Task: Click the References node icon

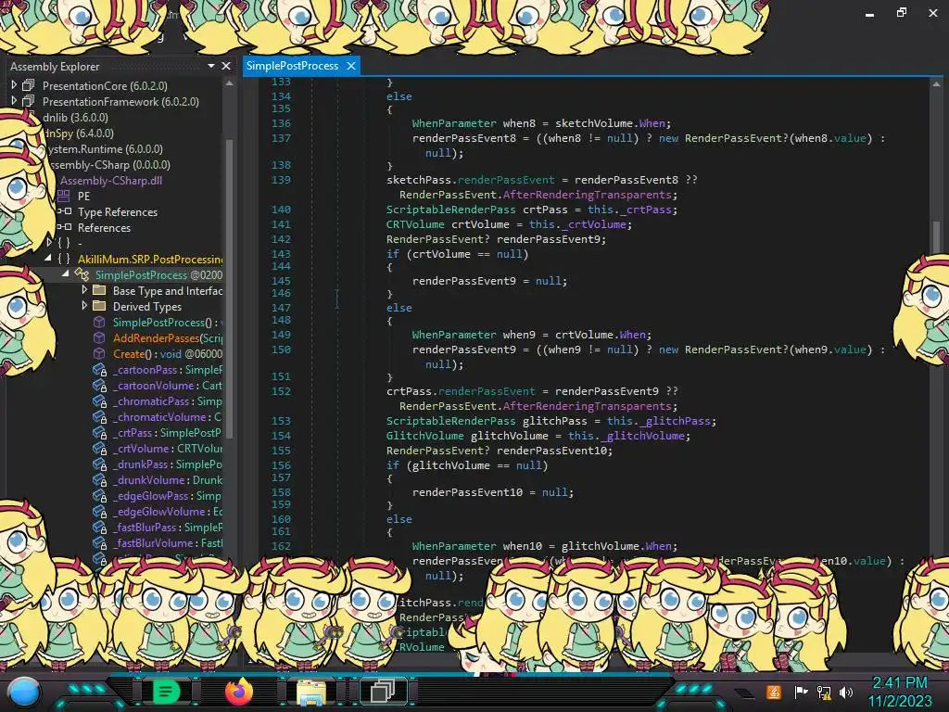Action: [x=65, y=227]
